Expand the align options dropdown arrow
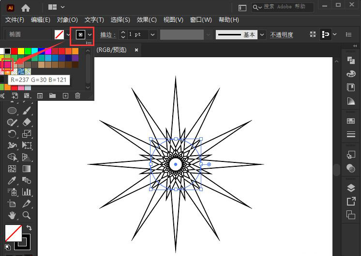This screenshot has width=361, height=256. point(335,34)
